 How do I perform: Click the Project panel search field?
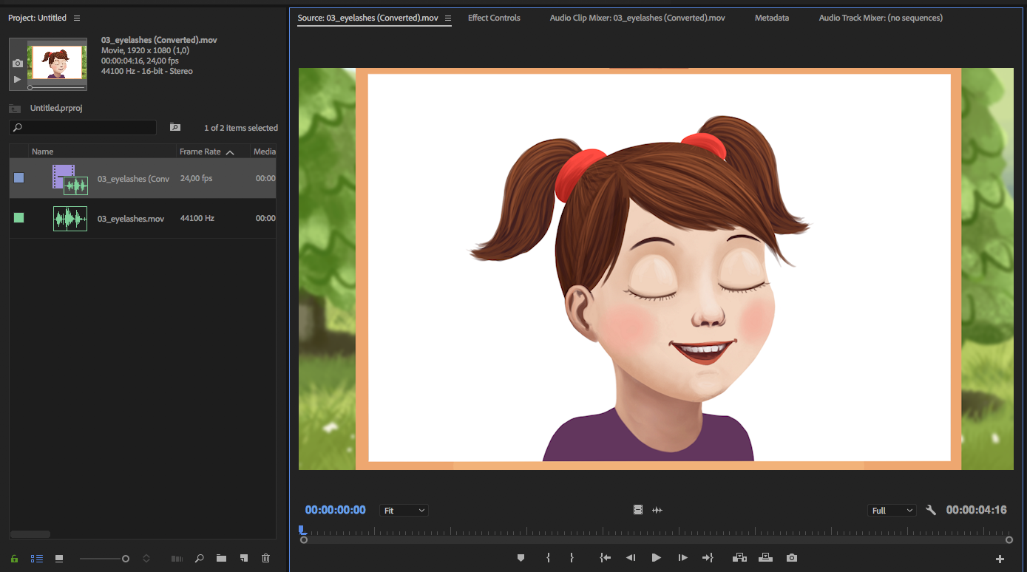coord(83,128)
